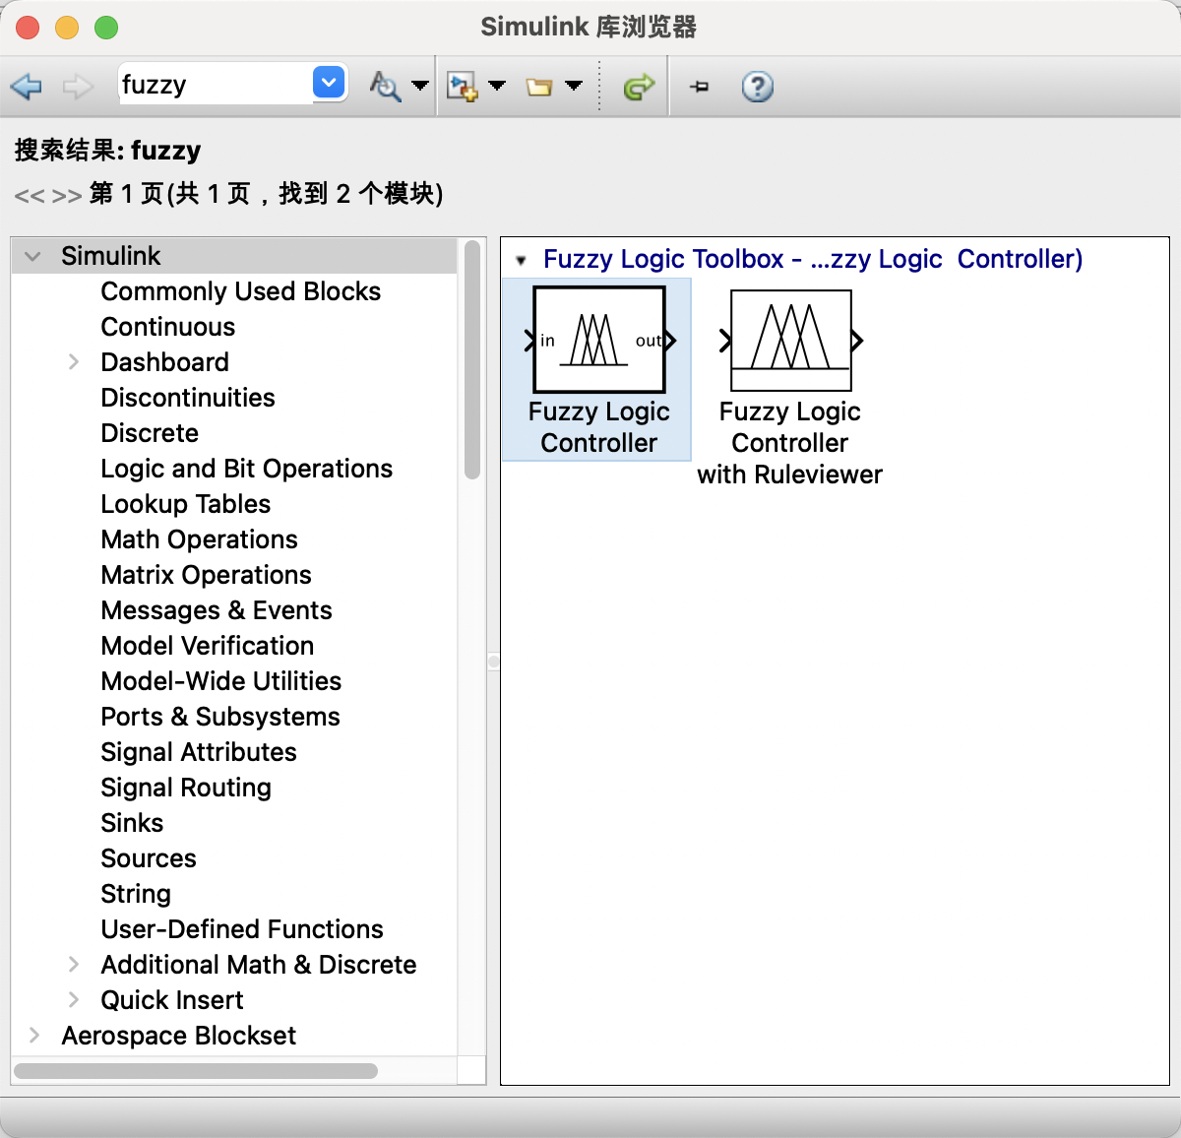
Task: Select Commonly Used Blocks library
Action: (x=241, y=291)
